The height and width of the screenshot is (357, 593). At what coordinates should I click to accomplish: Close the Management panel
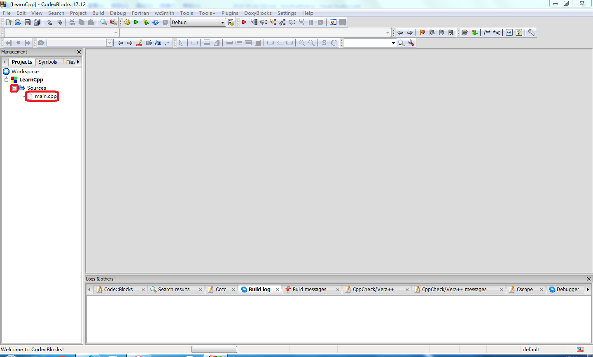click(x=79, y=52)
